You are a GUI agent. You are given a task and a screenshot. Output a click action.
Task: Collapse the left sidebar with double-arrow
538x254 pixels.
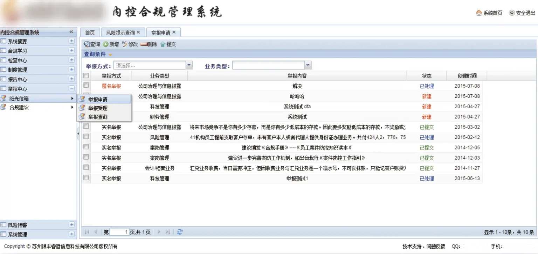71,32
